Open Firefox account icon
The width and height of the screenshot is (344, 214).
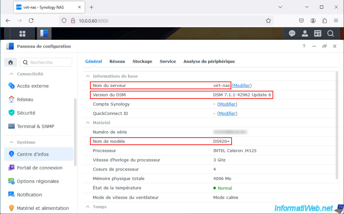pyautogui.click(x=313, y=21)
